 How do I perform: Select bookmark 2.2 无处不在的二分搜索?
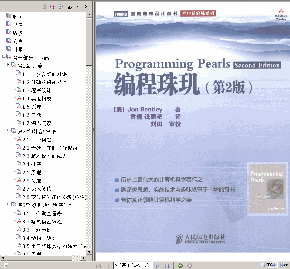pyautogui.click(x=49, y=148)
